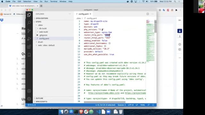Open the Search view in activity bar
This screenshot has height=115, width=205.
29,23
